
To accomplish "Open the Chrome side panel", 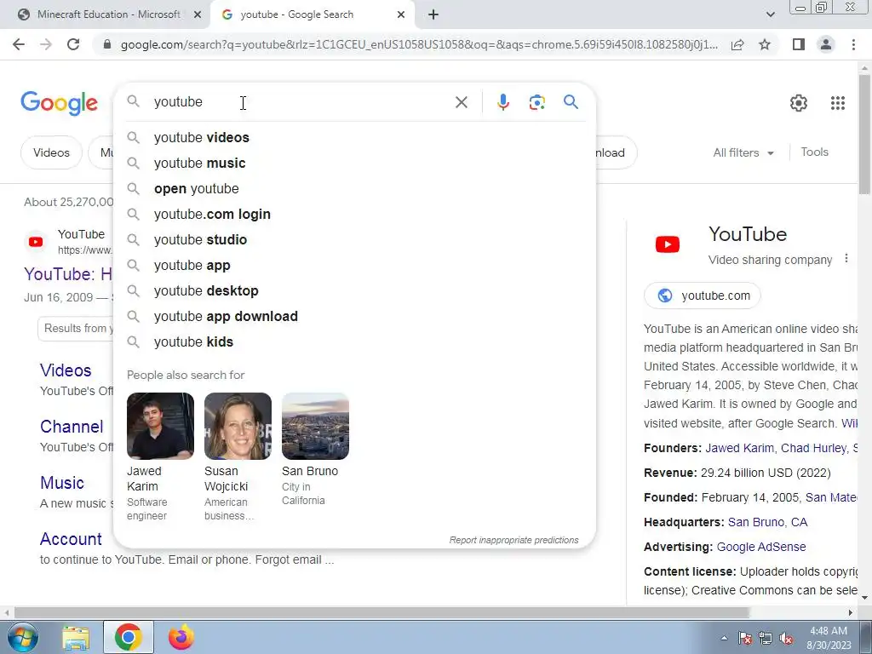I will tap(799, 44).
